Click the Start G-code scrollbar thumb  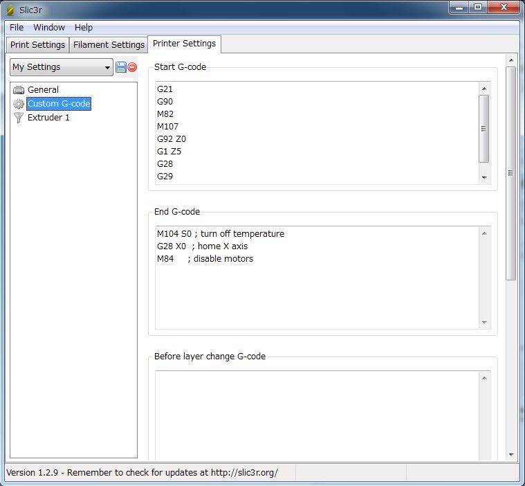tap(483, 129)
